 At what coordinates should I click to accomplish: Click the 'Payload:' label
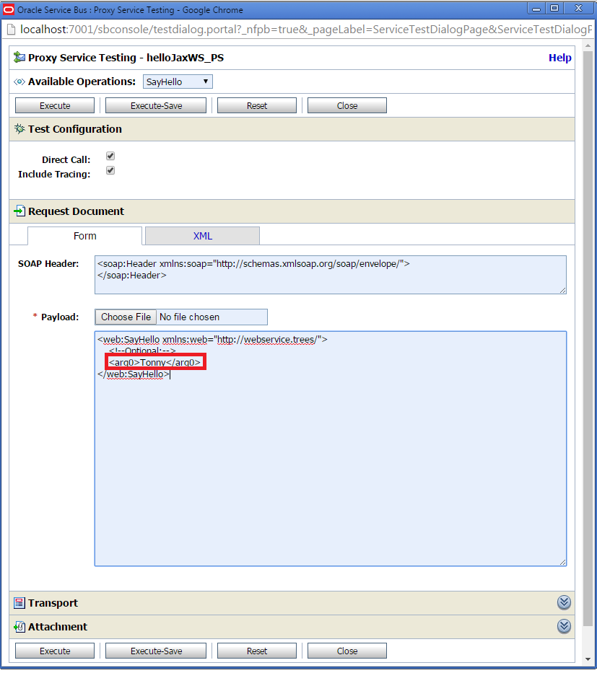pyautogui.click(x=60, y=317)
